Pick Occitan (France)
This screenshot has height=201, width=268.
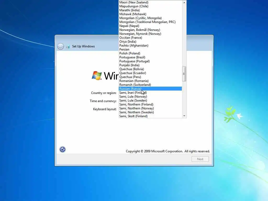click(x=150, y=38)
